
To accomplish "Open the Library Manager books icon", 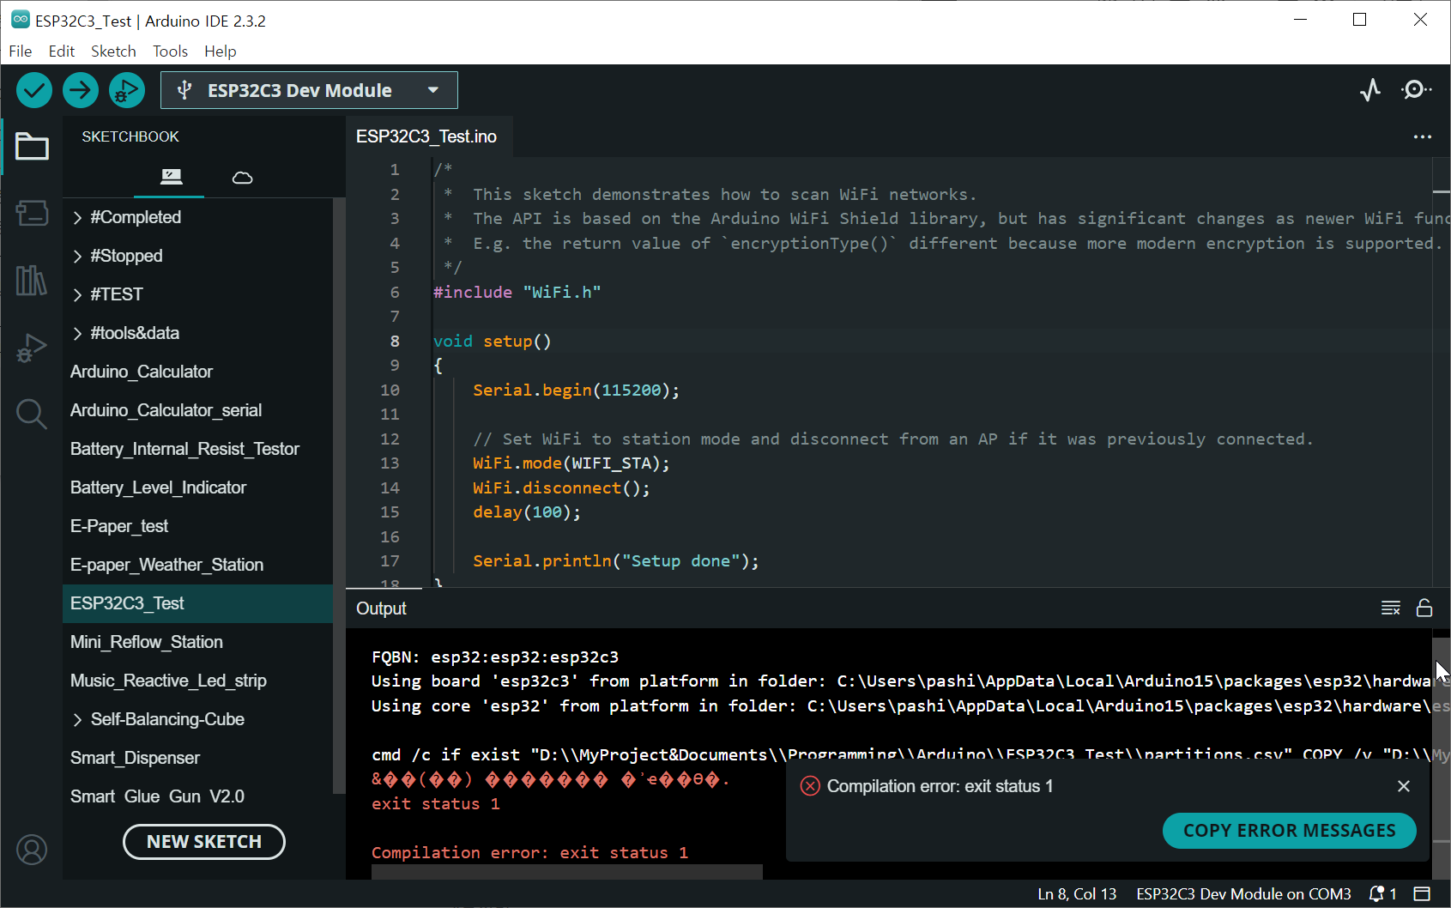I will click(x=32, y=280).
